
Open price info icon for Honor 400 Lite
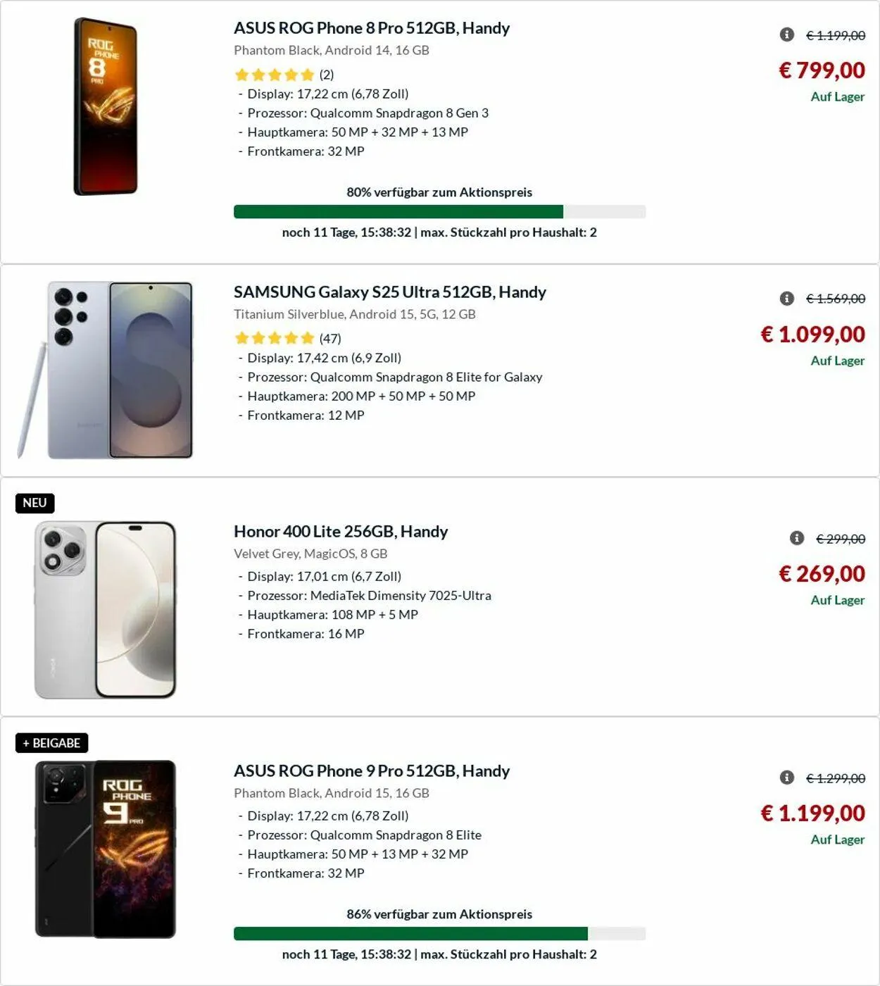click(797, 538)
